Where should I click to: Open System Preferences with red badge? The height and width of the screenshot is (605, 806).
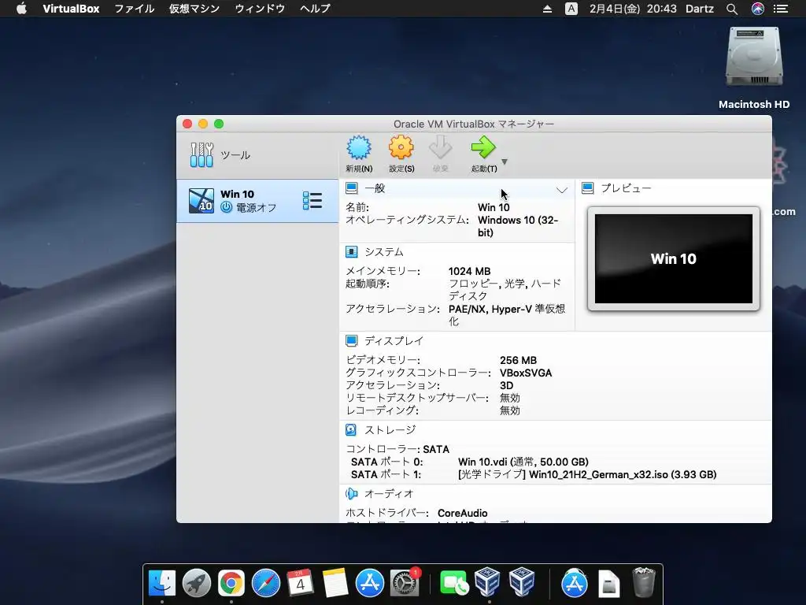(405, 583)
